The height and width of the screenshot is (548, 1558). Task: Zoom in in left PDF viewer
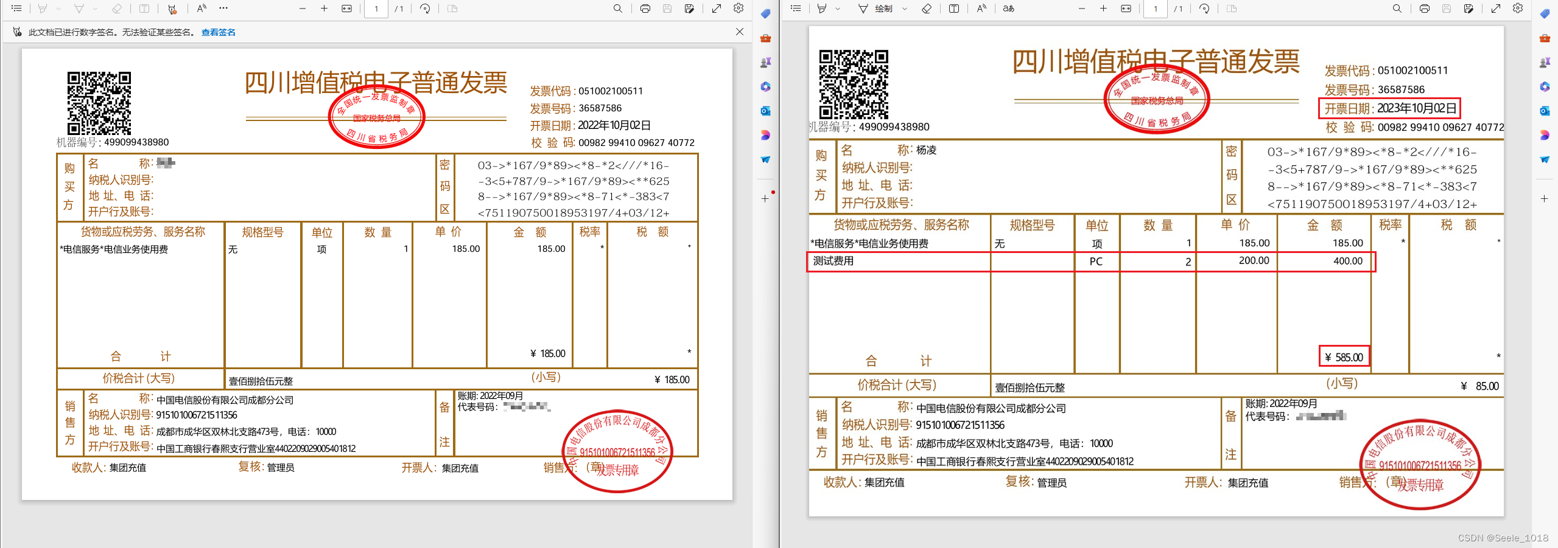point(324,9)
